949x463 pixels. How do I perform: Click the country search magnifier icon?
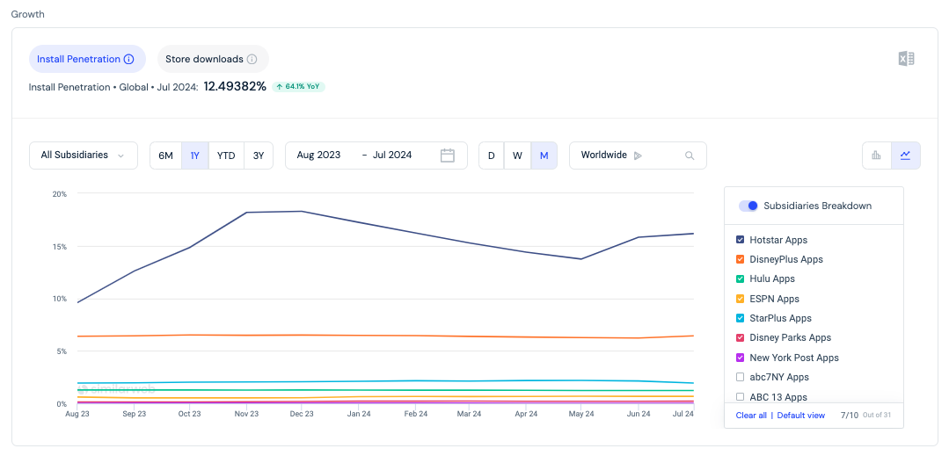click(x=690, y=156)
